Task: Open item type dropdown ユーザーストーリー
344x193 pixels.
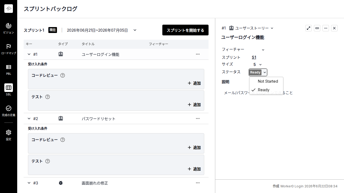Action: click(254, 28)
